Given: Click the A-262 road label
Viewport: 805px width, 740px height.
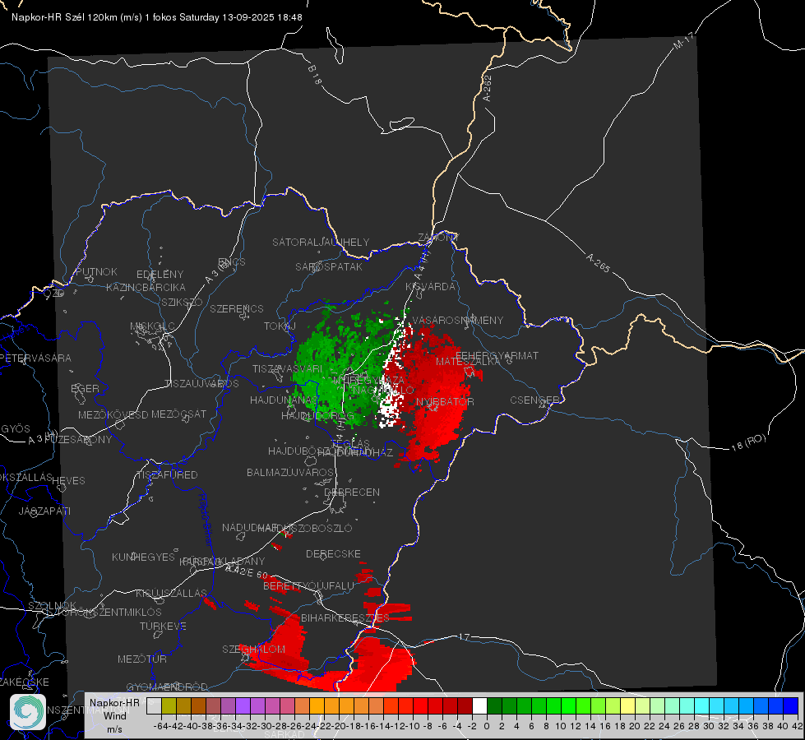Looking at the screenshot, I should pyautogui.click(x=488, y=88).
